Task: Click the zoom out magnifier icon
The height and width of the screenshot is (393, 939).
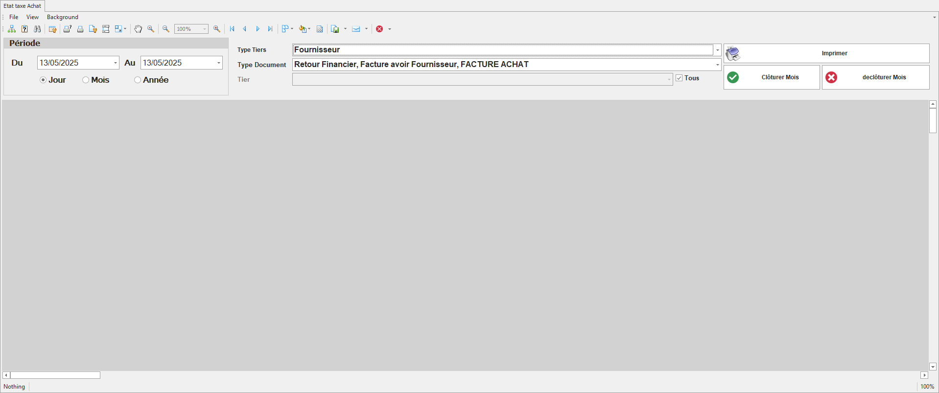Action: (x=166, y=29)
